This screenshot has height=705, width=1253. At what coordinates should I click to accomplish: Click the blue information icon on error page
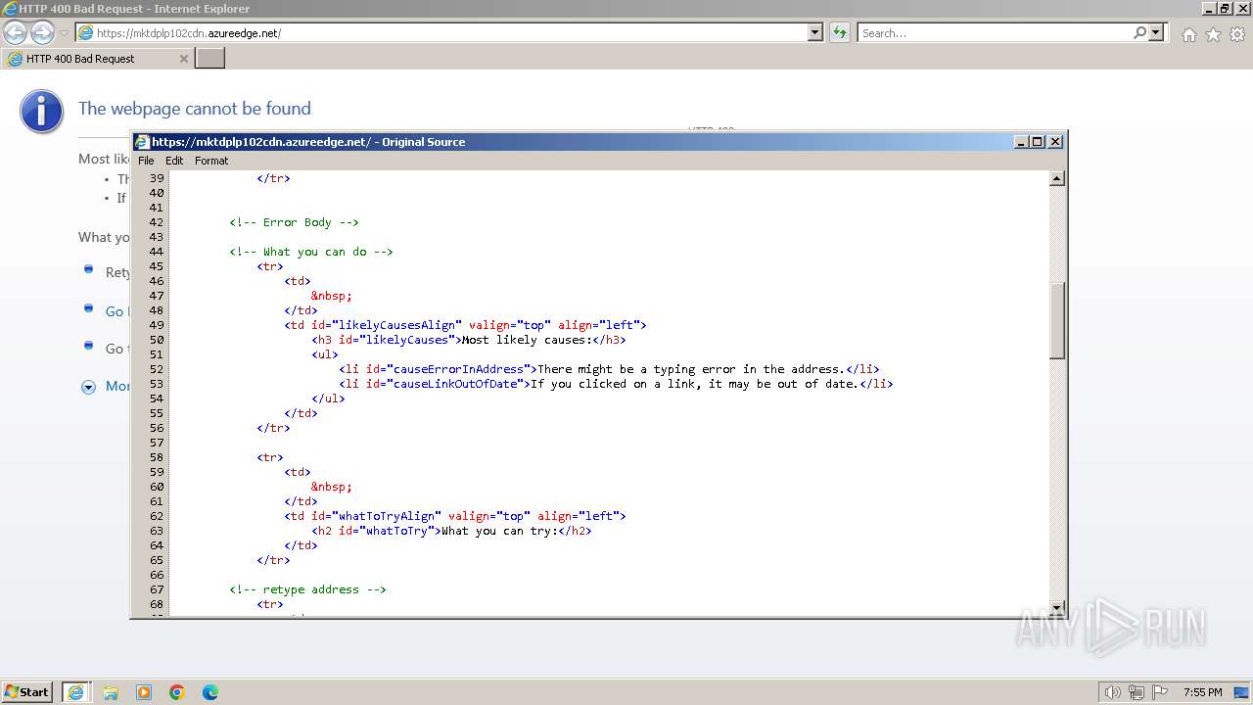point(41,112)
